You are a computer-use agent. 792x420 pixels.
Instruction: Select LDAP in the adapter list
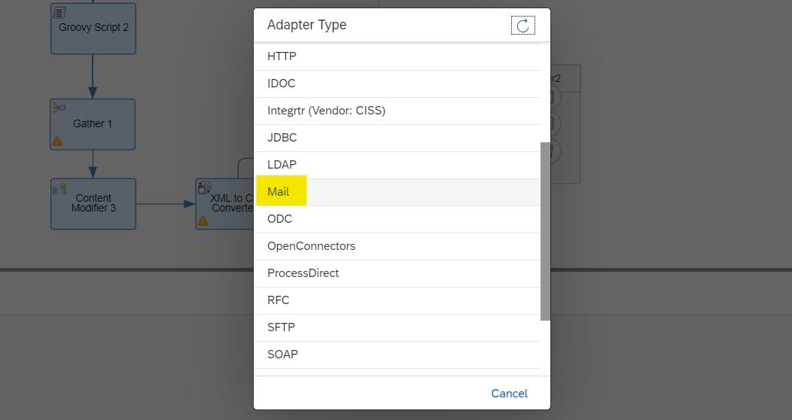397,165
